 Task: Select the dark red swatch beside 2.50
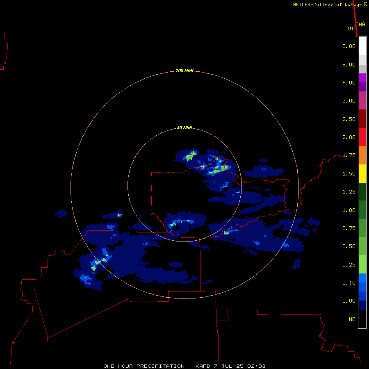click(x=362, y=119)
